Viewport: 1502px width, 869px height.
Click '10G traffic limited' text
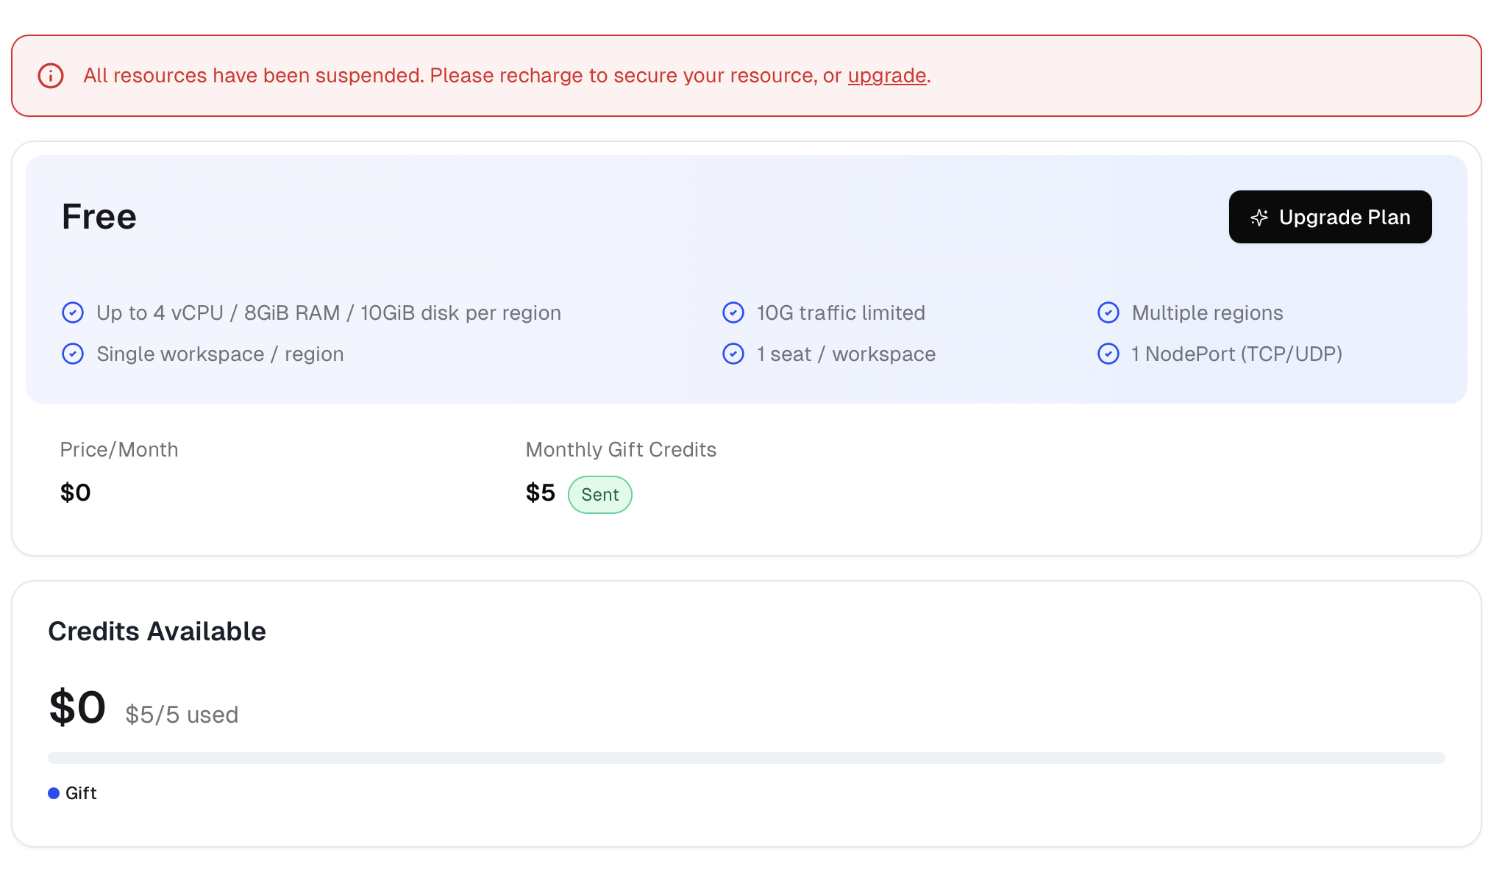(841, 312)
